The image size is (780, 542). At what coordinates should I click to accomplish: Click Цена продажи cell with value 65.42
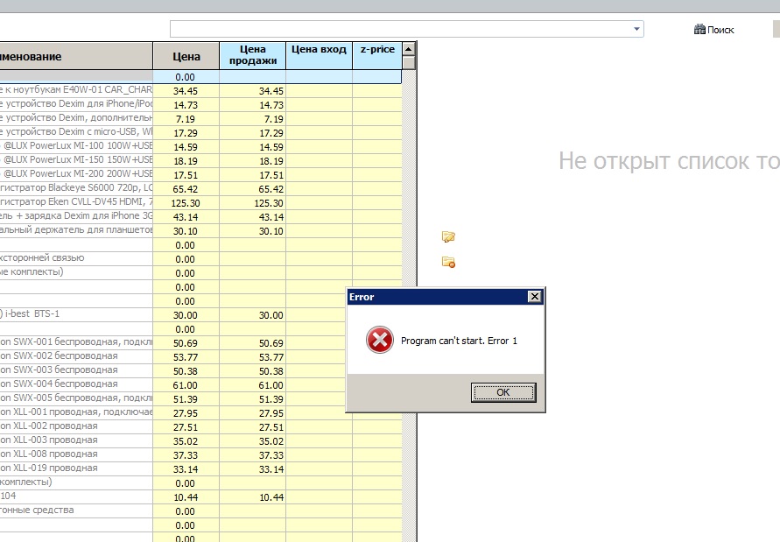253,189
